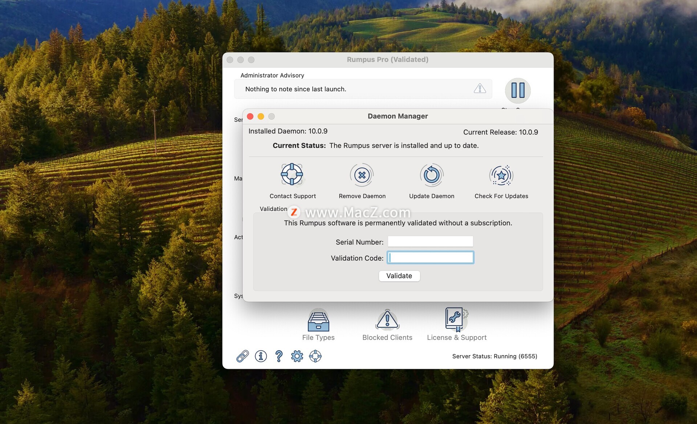Click the pause server button icon
The width and height of the screenshot is (697, 424).
point(518,90)
